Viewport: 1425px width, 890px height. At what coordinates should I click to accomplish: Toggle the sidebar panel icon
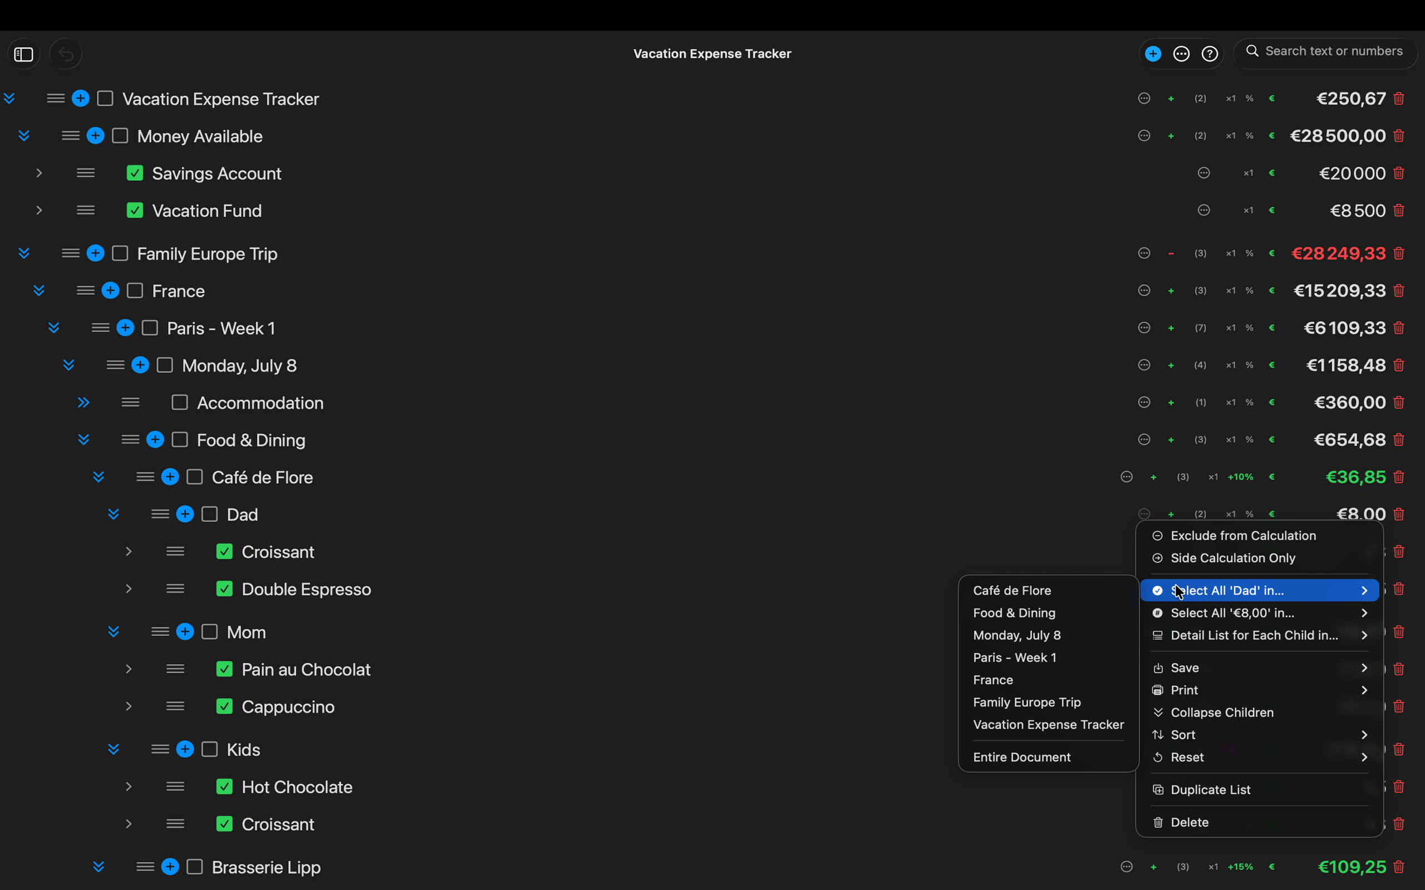23,54
